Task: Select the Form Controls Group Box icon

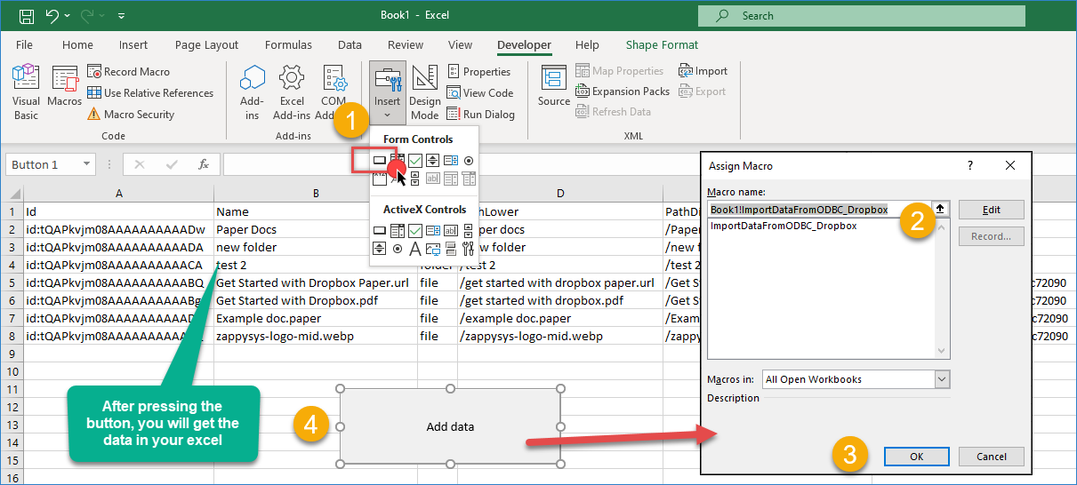Action: click(380, 179)
